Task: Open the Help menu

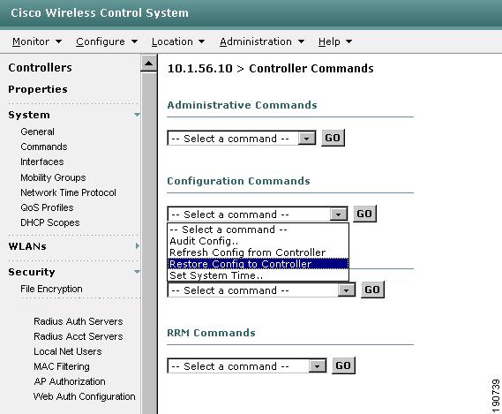Action: 329,41
